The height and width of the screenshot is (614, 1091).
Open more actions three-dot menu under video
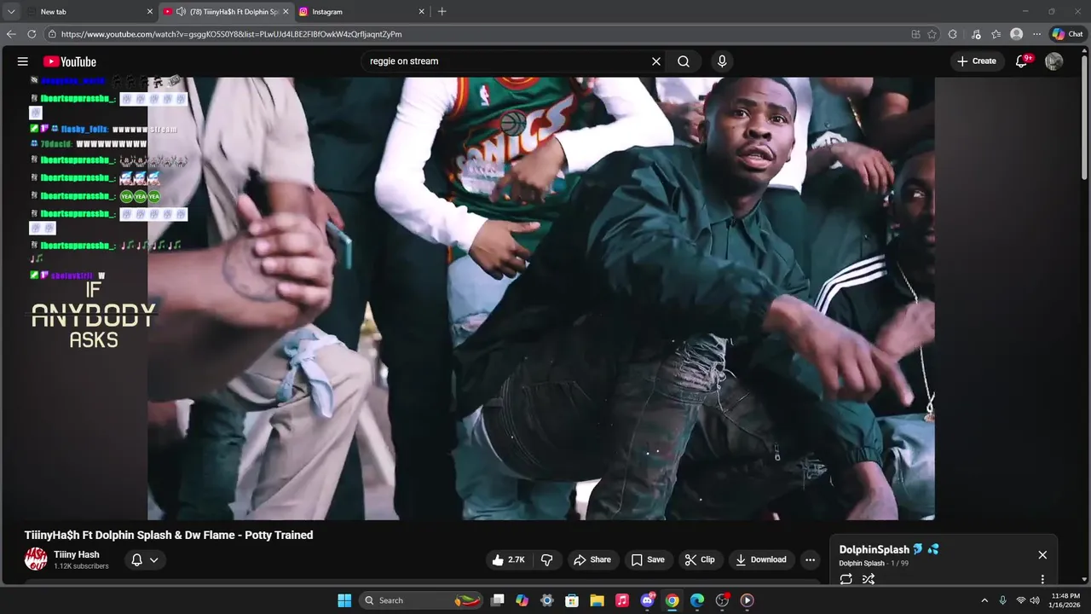click(x=810, y=559)
